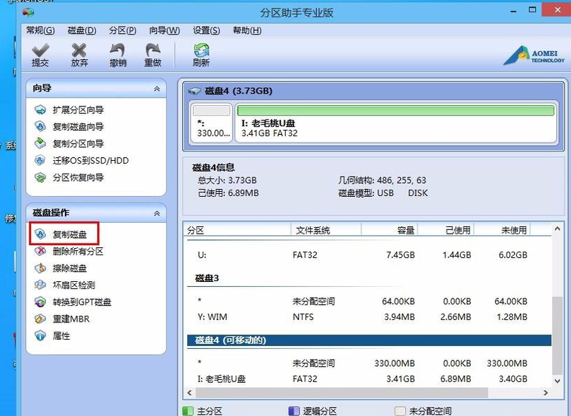571x416 pixels.
Task: Start 复制分区向导 wizard
Action: (x=69, y=143)
